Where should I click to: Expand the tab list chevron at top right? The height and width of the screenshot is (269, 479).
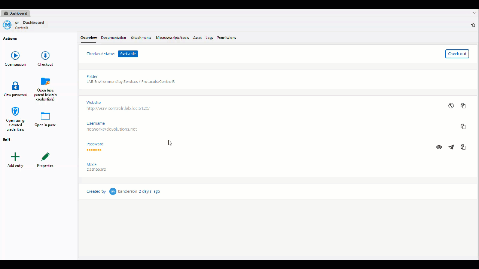click(474, 13)
